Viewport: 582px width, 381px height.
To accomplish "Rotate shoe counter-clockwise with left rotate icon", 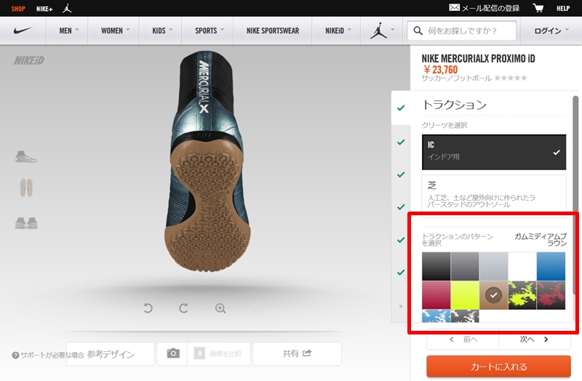I will pos(148,308).
